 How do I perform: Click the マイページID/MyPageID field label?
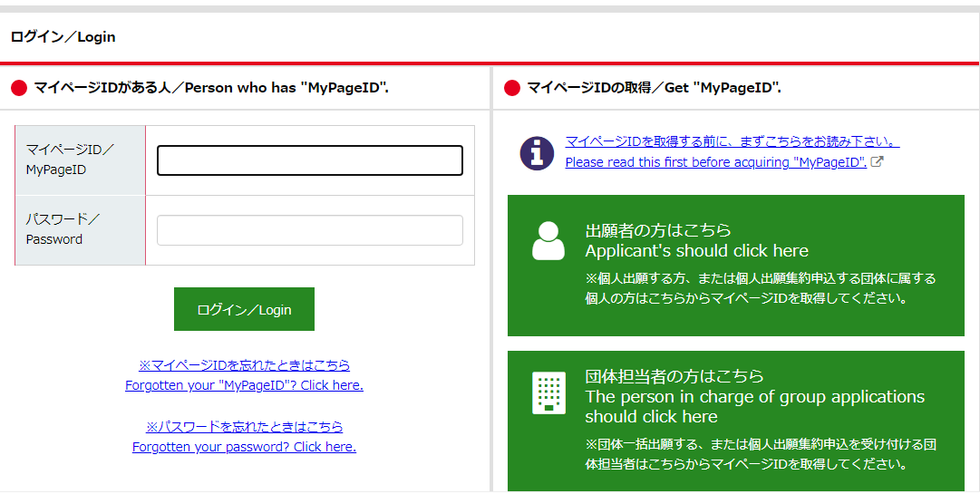click(x=70, y=160)
